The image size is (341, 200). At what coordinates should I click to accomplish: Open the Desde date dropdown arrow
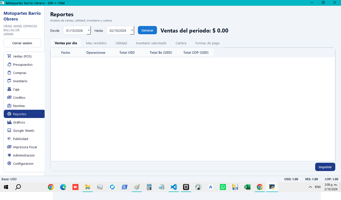pos(89,30)
